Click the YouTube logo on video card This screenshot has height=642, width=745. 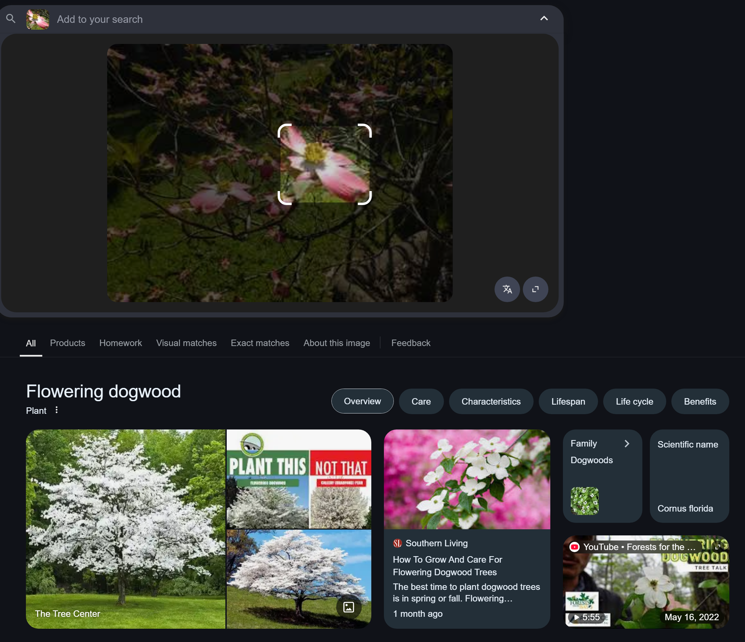[575, 547]
